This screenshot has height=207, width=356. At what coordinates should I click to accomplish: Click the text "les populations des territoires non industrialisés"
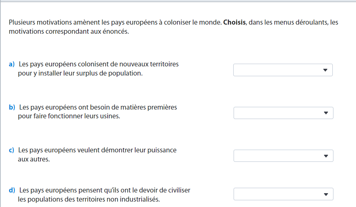tap(89, 199)
